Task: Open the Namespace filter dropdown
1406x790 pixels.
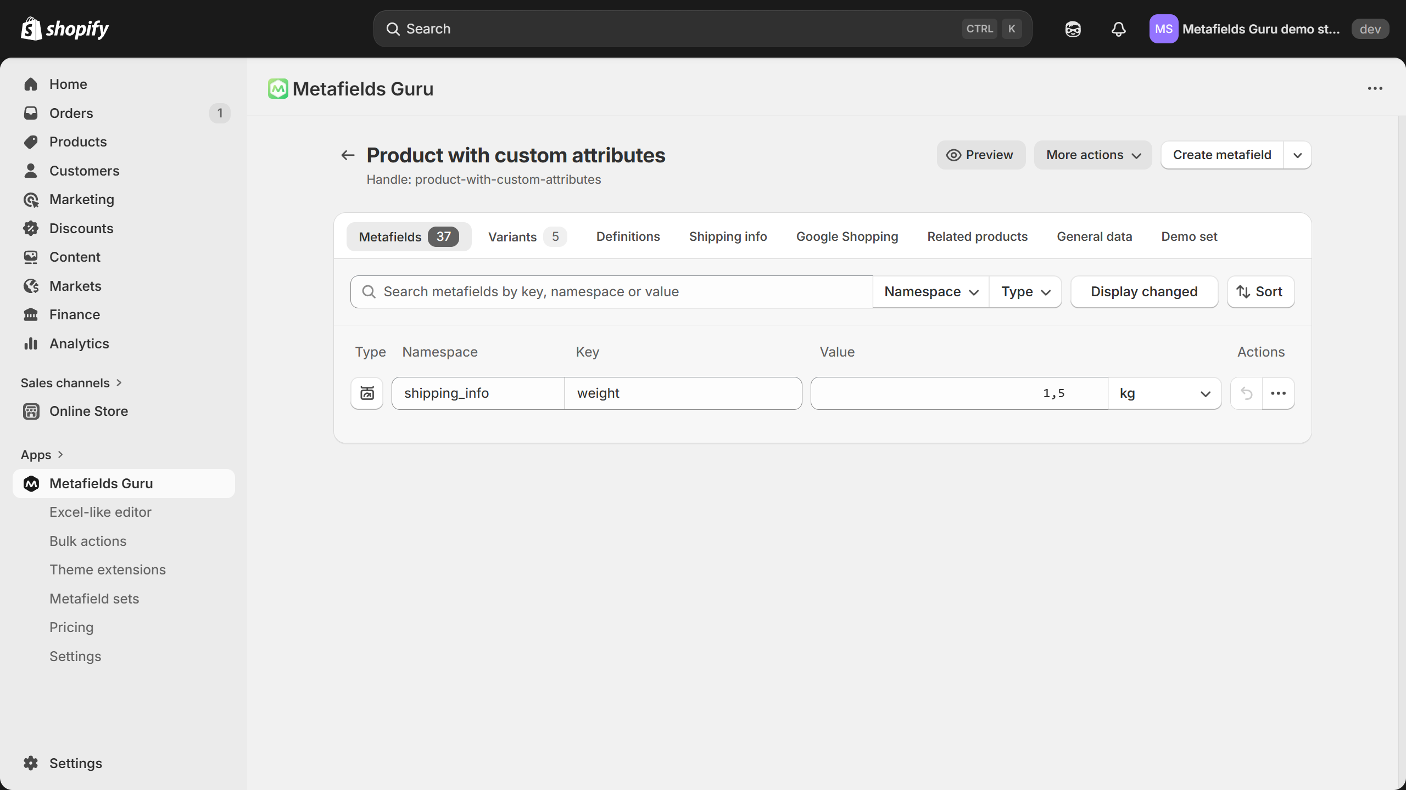Action: 931,292
